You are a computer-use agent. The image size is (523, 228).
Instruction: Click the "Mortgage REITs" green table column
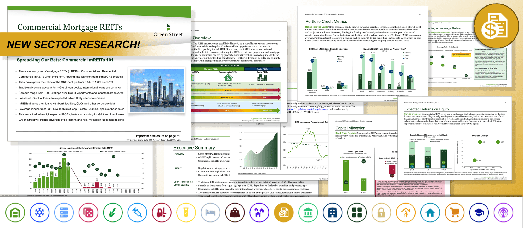click(218, 69)
